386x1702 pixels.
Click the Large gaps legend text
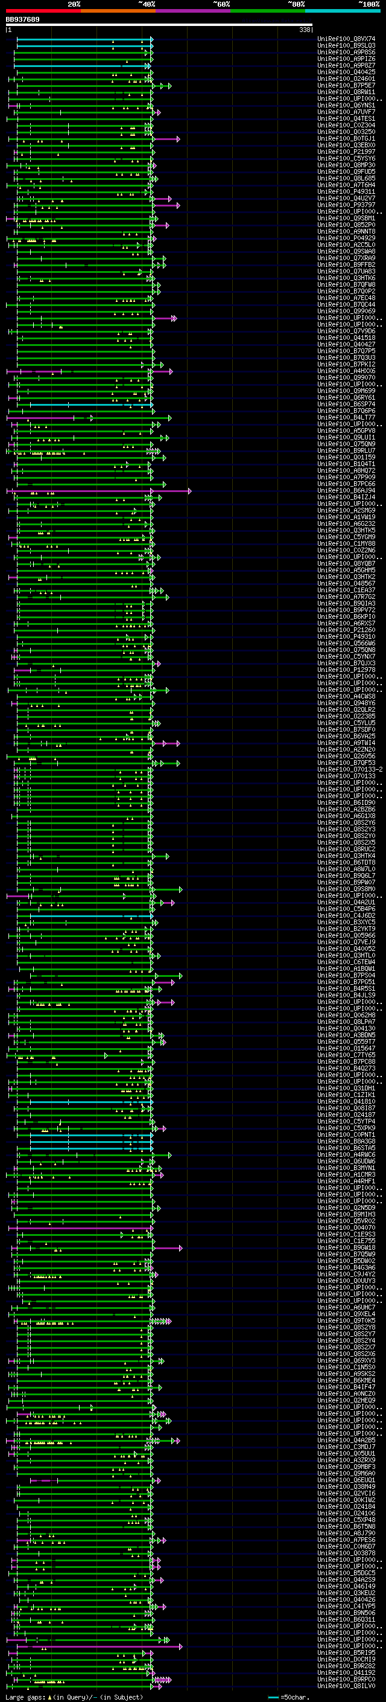click(x=74, y=1697)
